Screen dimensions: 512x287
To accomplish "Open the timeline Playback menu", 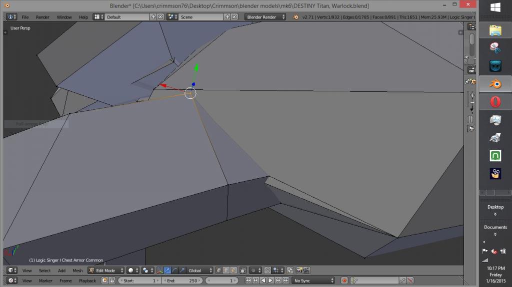I will pyautogui.click(x=87, y=281).
